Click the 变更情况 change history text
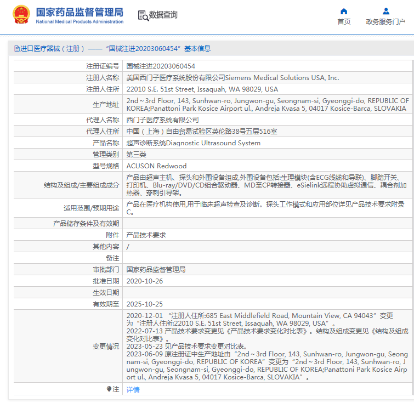 267,346
